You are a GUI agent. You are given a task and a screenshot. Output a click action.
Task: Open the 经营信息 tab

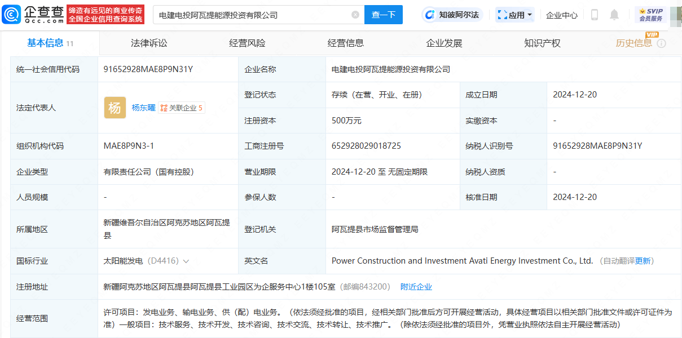[x=346, y=43]
